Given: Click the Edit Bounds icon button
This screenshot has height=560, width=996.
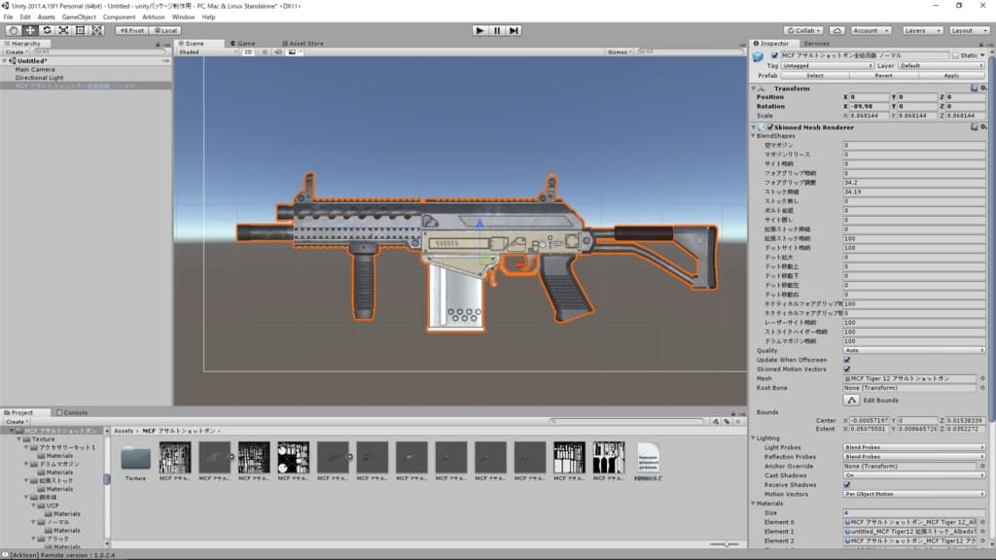Looking at the screenshot, I should 851,400.
